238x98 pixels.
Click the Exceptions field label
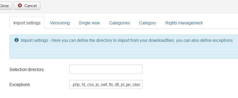19,84
